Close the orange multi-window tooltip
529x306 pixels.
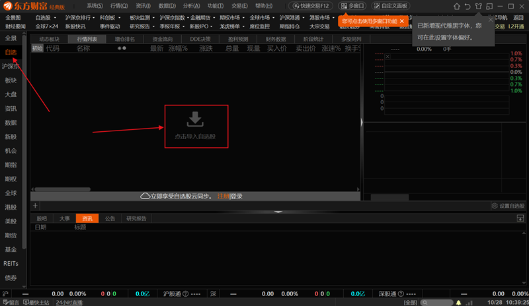click(x=401, y=22)
